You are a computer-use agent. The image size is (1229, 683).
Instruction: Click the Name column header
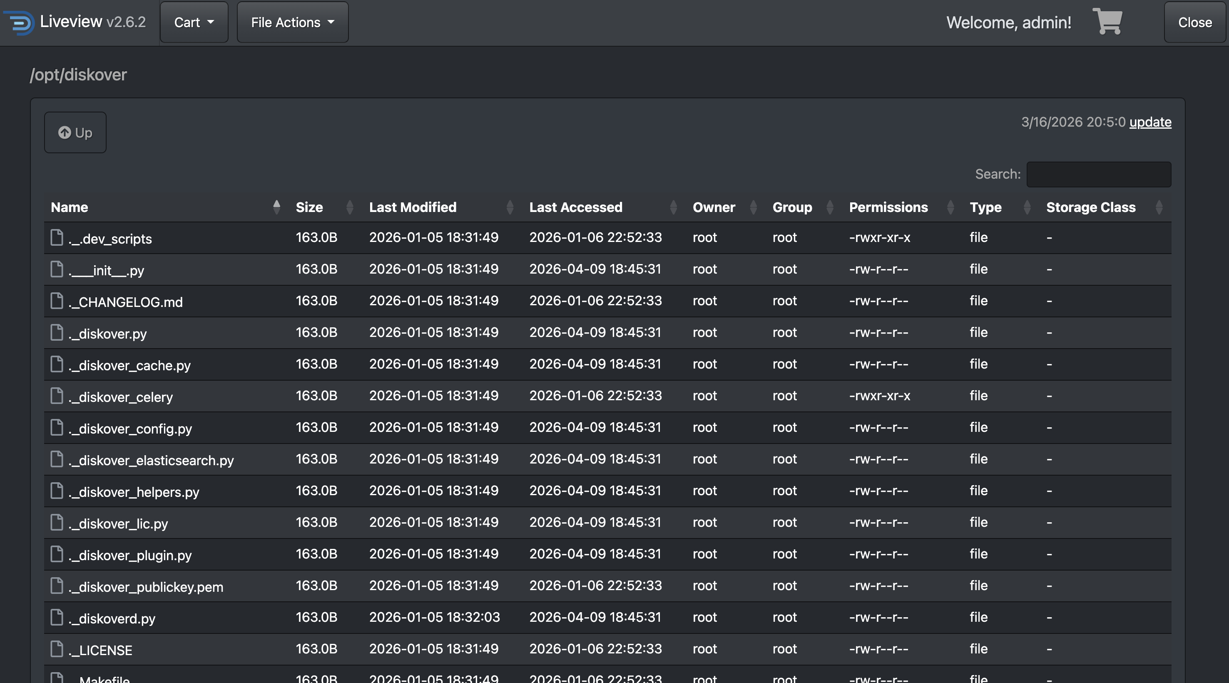pos(69,207)
